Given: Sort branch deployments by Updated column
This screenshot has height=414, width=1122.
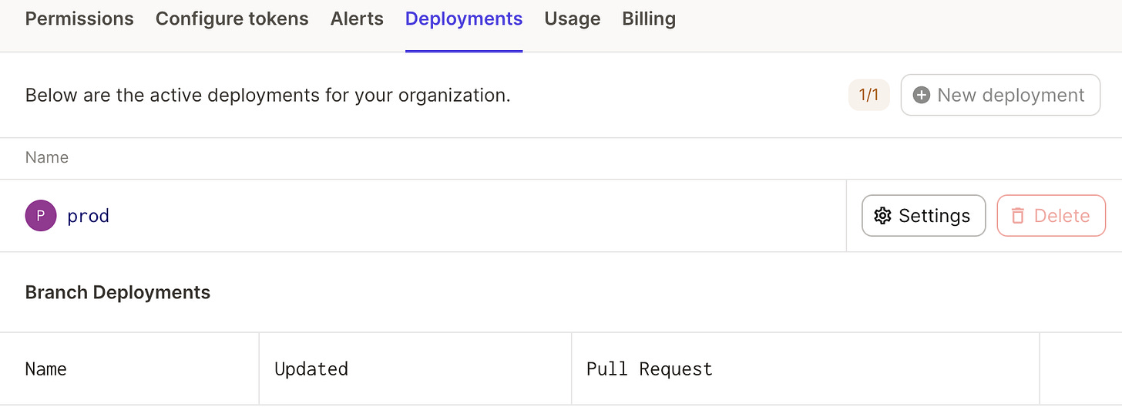Looking at the screenshot, I should point(311,369).
